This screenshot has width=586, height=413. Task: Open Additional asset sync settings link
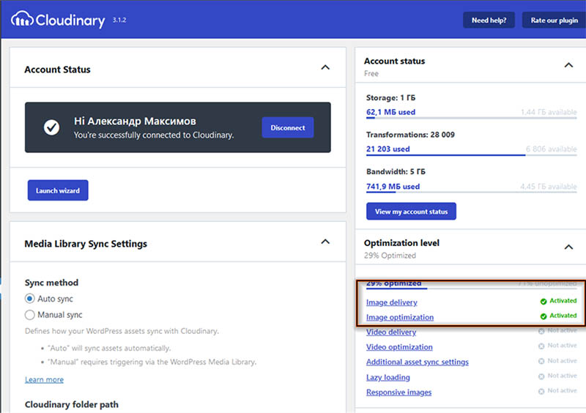[x=417, y=362]
